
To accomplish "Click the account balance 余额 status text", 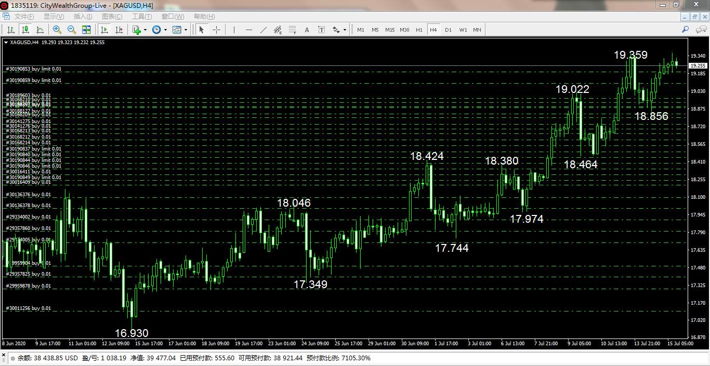I will [x=47, y=358].
